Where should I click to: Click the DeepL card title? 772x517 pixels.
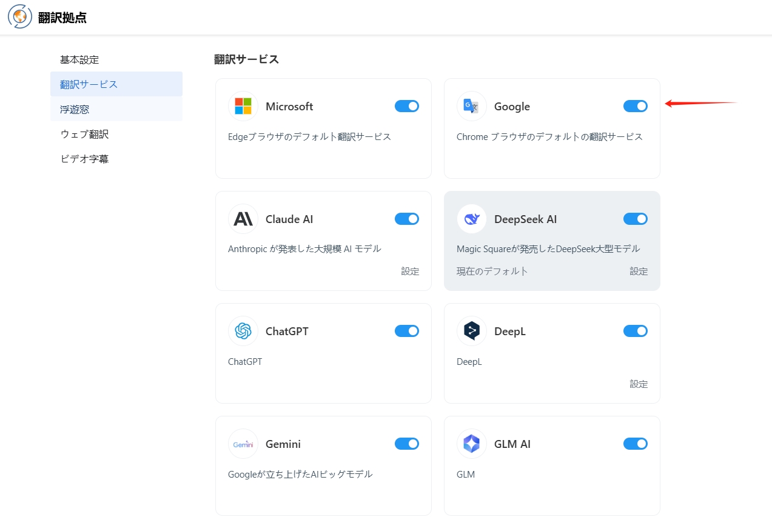point(510,332)
